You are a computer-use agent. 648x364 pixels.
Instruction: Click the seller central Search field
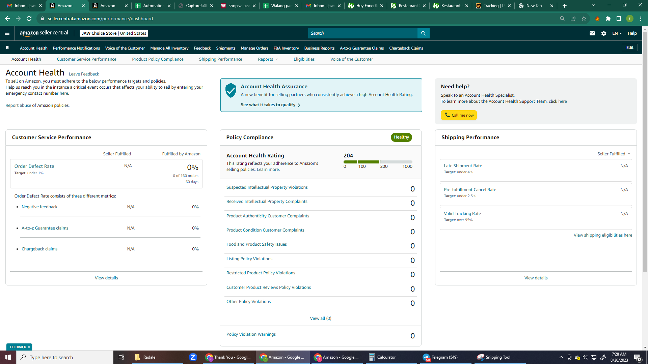(x=362, y=33)
